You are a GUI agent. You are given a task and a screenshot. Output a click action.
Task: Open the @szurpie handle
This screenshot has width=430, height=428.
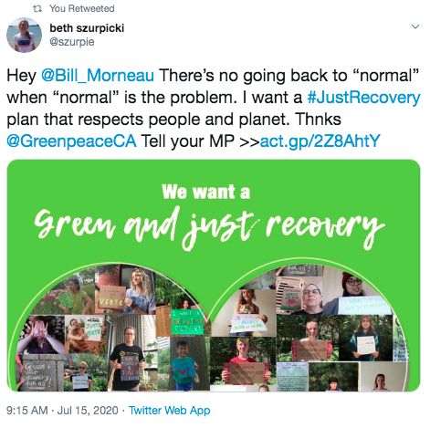[72, 42]
